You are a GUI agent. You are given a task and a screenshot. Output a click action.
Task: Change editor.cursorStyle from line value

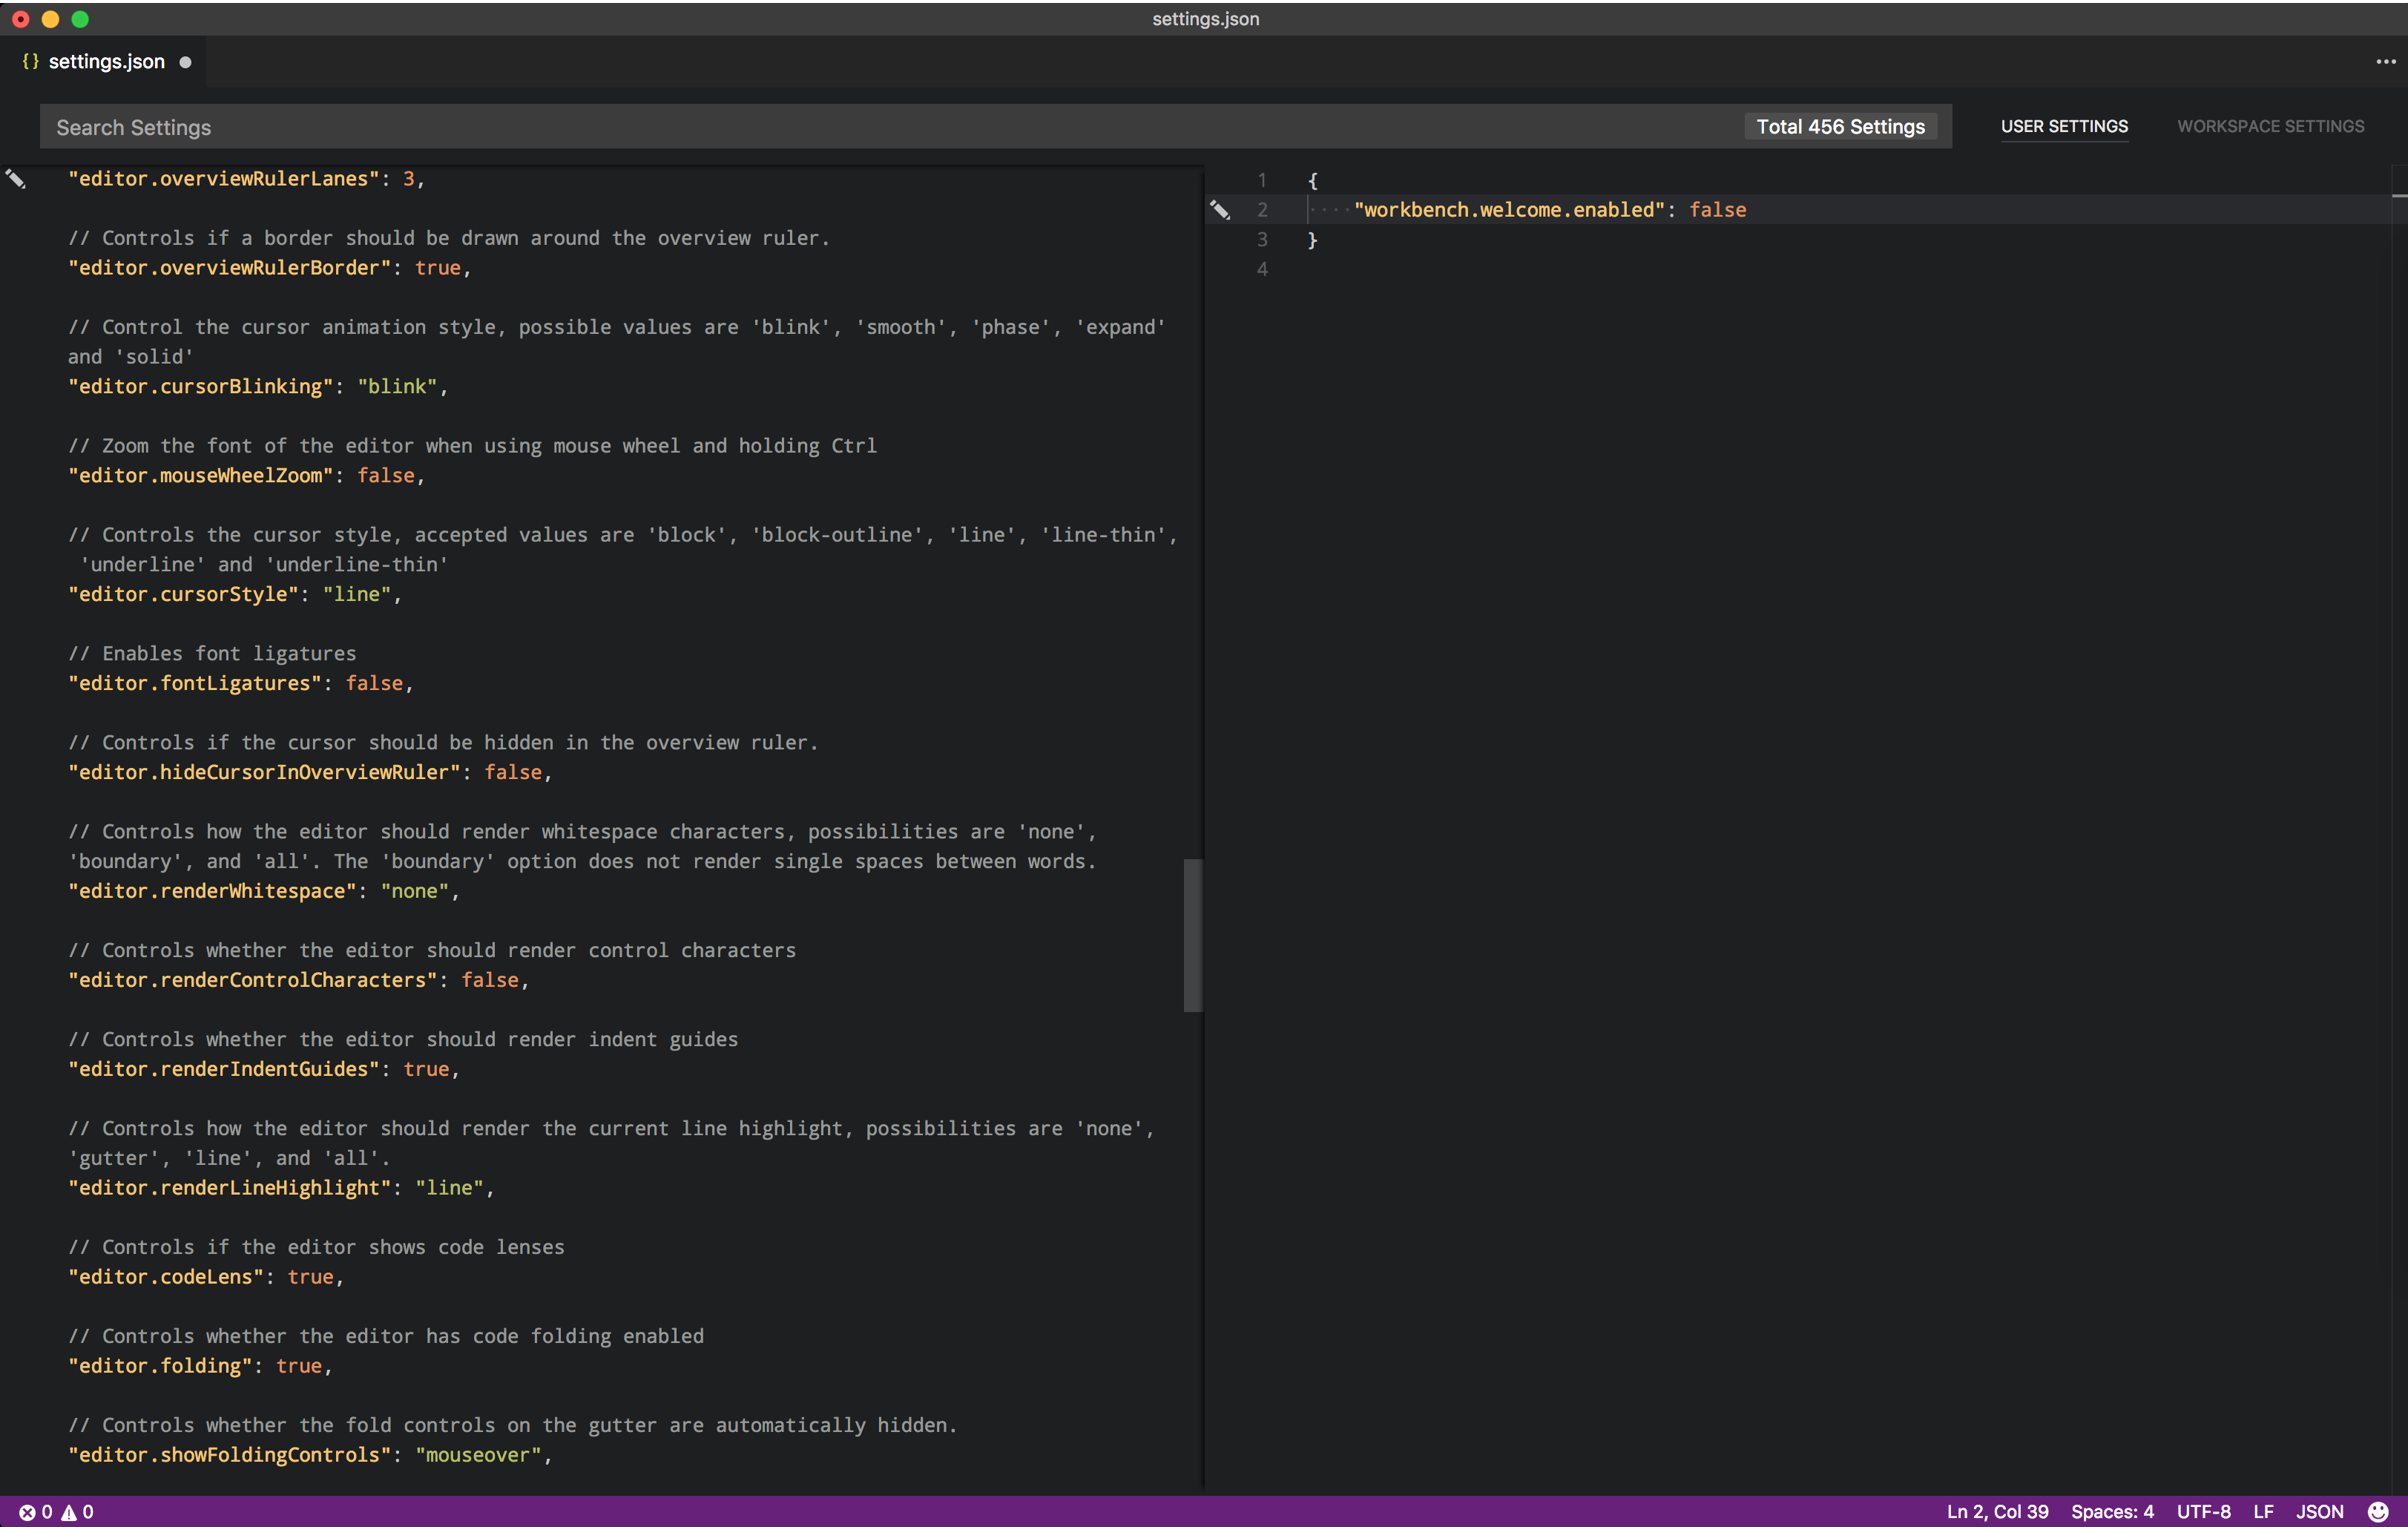(358, 594)
